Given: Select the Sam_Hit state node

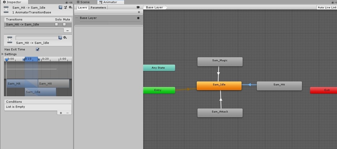Looking at the screenshot, I should click(x=279, y=86).
